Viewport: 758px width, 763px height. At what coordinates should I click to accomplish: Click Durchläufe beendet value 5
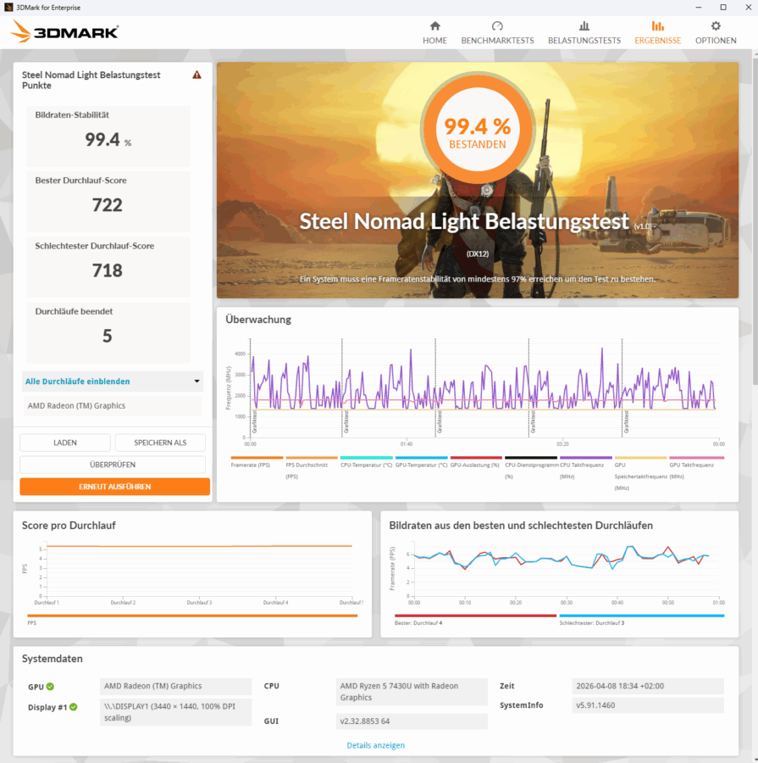108,336
